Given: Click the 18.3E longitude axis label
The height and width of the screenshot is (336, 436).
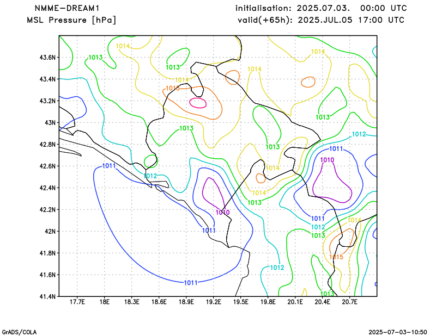Looking at the screenshot, I should point(131,302).
